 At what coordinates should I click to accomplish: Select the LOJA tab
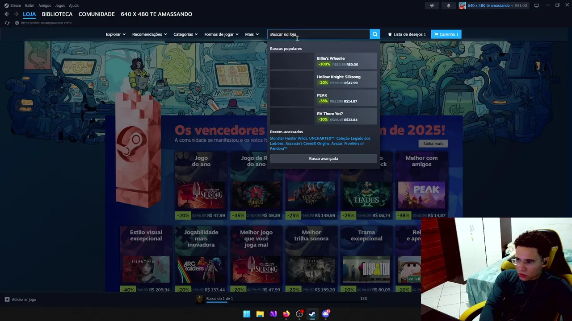(29, 14)
